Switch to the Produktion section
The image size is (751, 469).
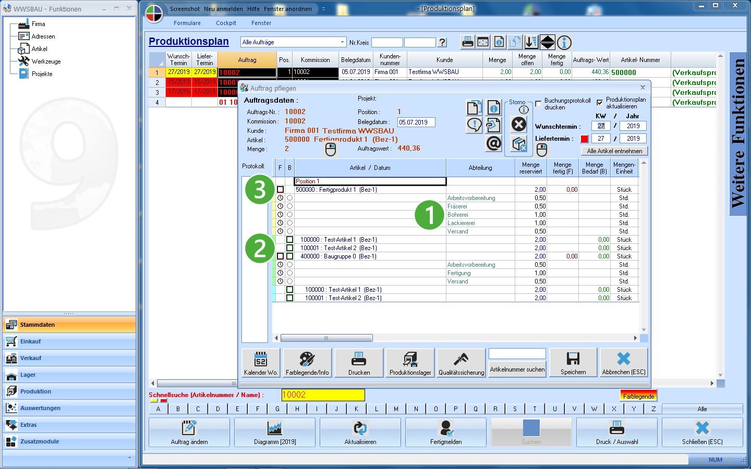click(x=69, y=391)
